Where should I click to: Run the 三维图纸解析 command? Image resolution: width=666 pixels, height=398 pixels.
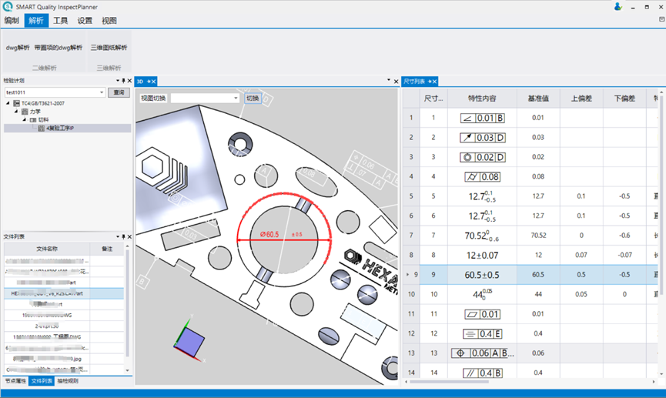pyautogui.click(x=109, y=48)
